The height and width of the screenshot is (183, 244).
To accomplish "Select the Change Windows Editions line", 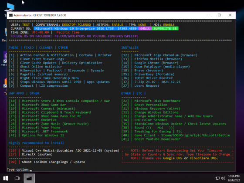I will [x=150, y=112].
